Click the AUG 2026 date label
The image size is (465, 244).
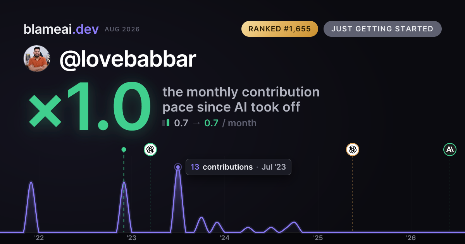pyautogui.click(x=122, y=29)
